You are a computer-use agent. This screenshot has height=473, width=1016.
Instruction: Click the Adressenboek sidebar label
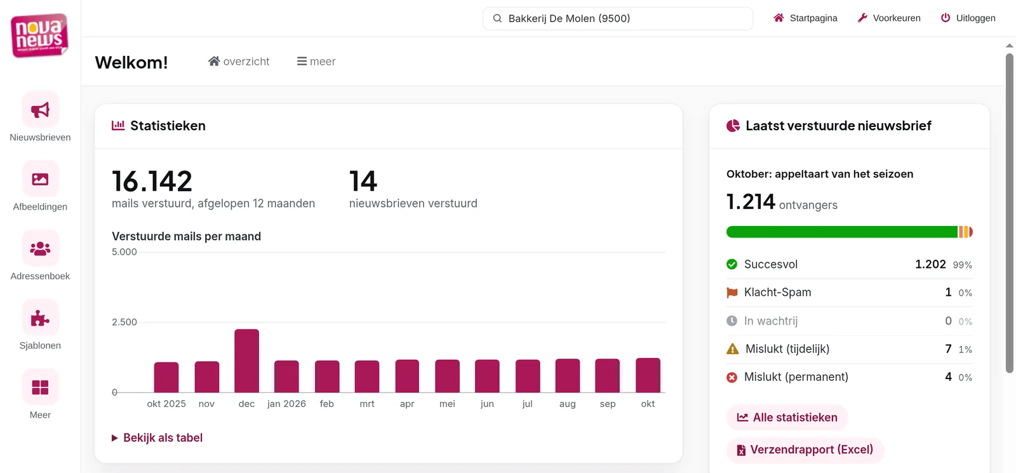[x=40, y=276]
